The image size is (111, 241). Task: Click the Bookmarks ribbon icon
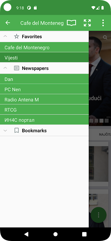pos(17,130)
